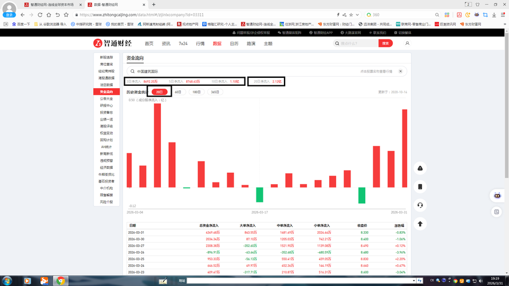Open the user account profile icon
Screen dimensions: 509x286
click(408, 43)
